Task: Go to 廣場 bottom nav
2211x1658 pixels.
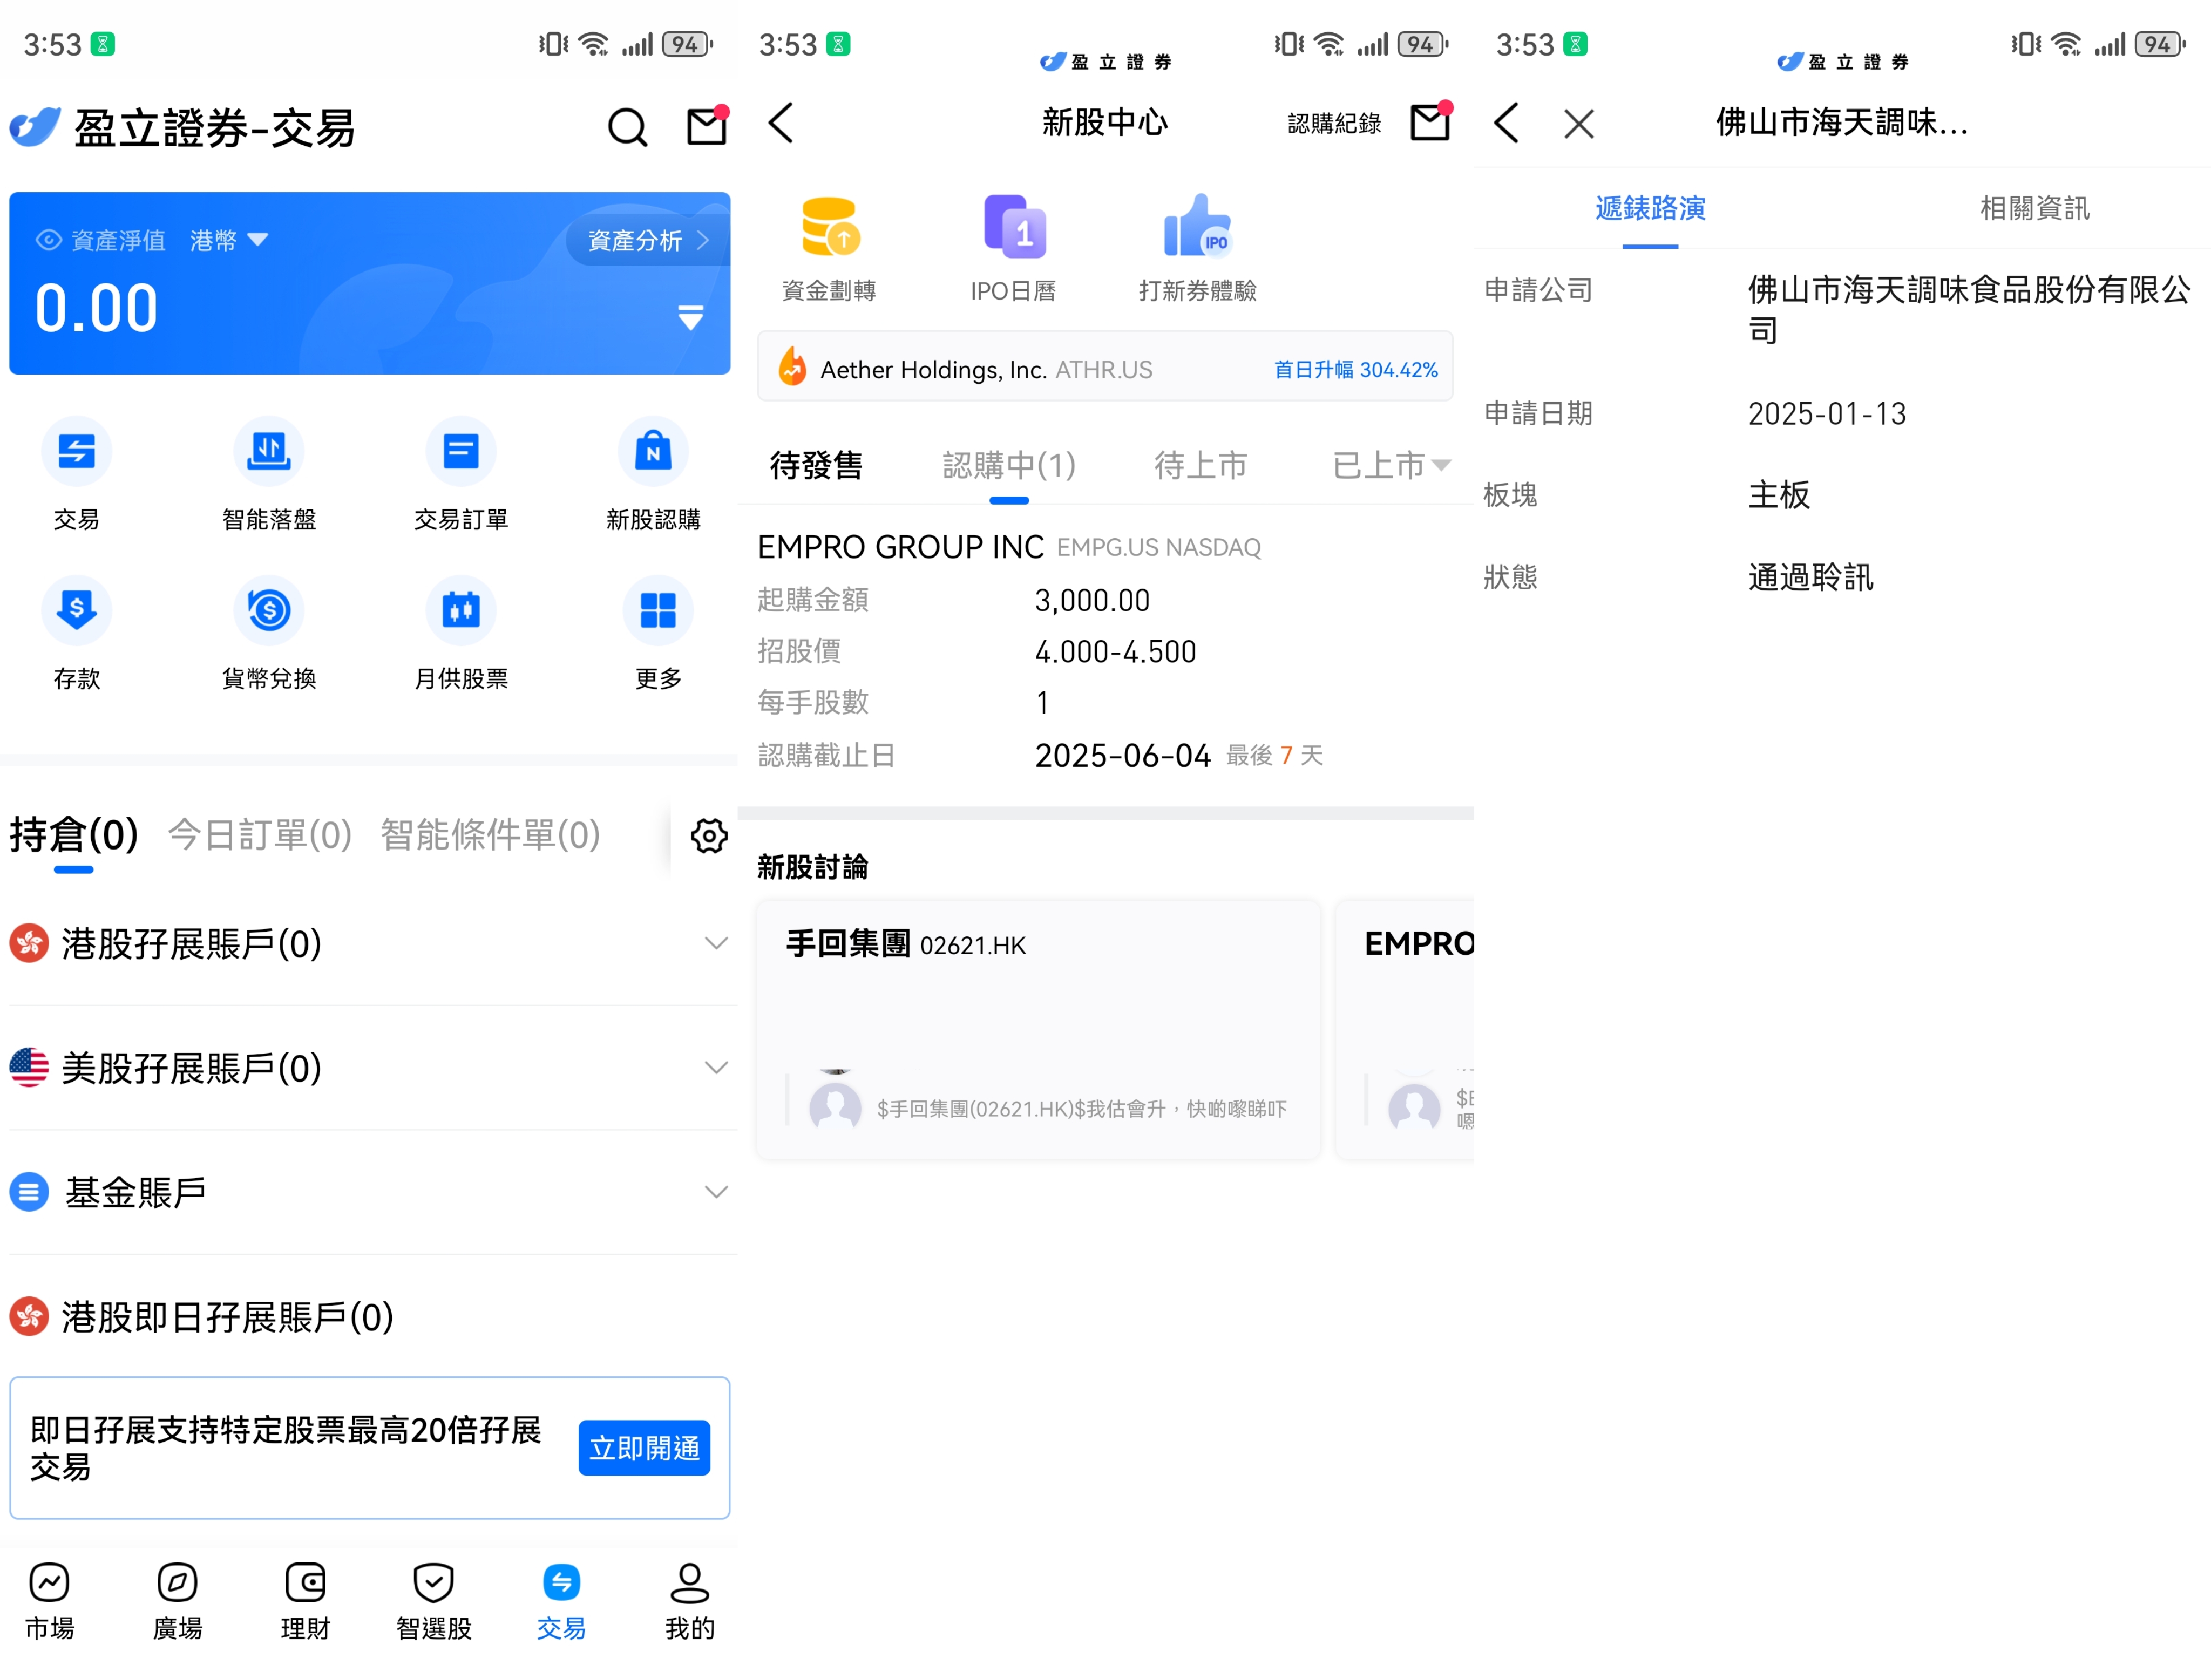Action: coord(177,1601)
